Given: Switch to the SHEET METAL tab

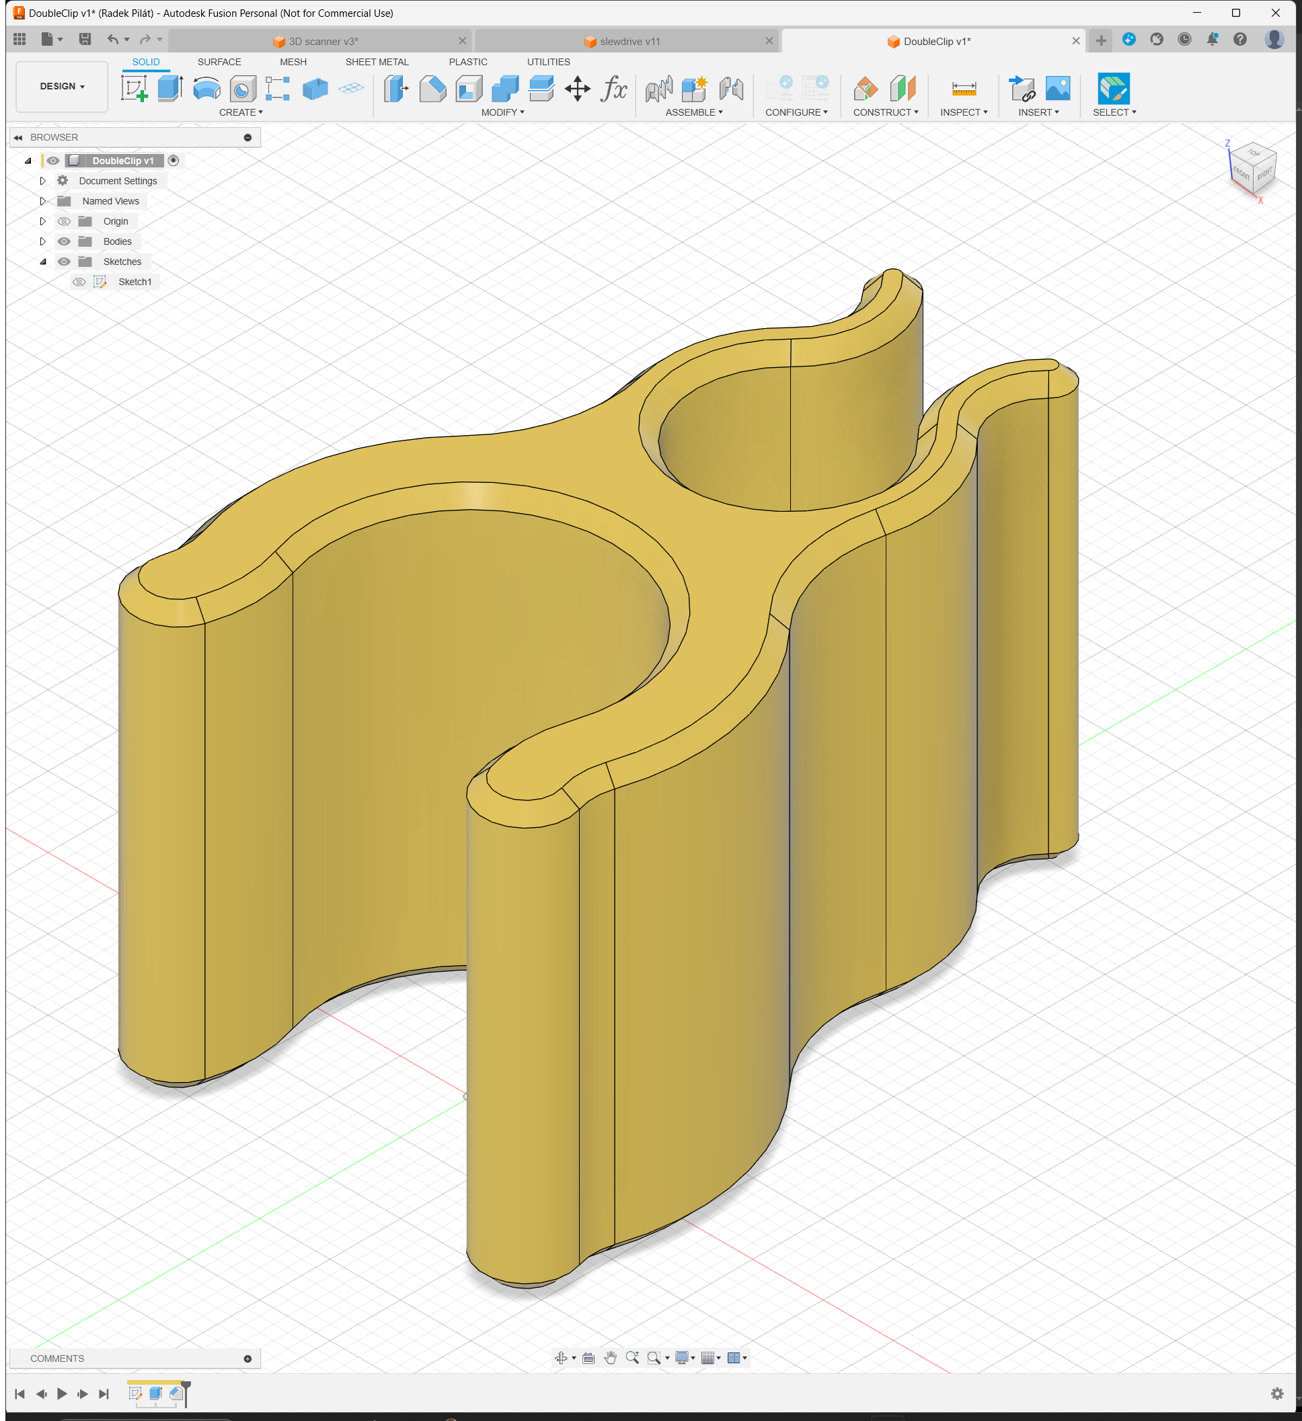Looking at the screenshot, I should coord(377,62).
